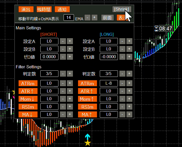The width and height of the screenshot is (182, 147).
Task: Decrease SHORT 判定数 with minus button
Action: pos(63,74)
